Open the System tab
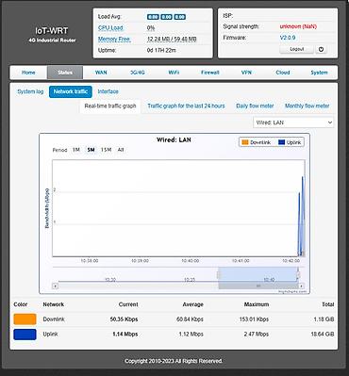The width and height of the screenshot is (349, 376). (x=319, y=73)
